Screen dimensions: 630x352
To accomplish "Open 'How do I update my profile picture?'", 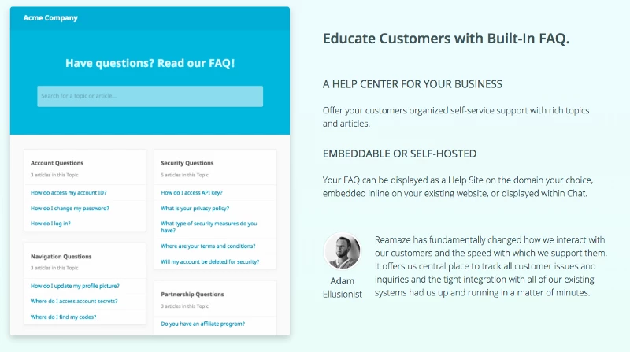I will (x=74, y=286).
